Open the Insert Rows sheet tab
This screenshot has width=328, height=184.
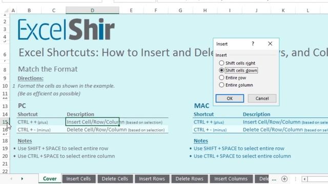(x=152, y=179)
